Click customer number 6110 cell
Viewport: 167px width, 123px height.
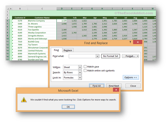[20, 30]
